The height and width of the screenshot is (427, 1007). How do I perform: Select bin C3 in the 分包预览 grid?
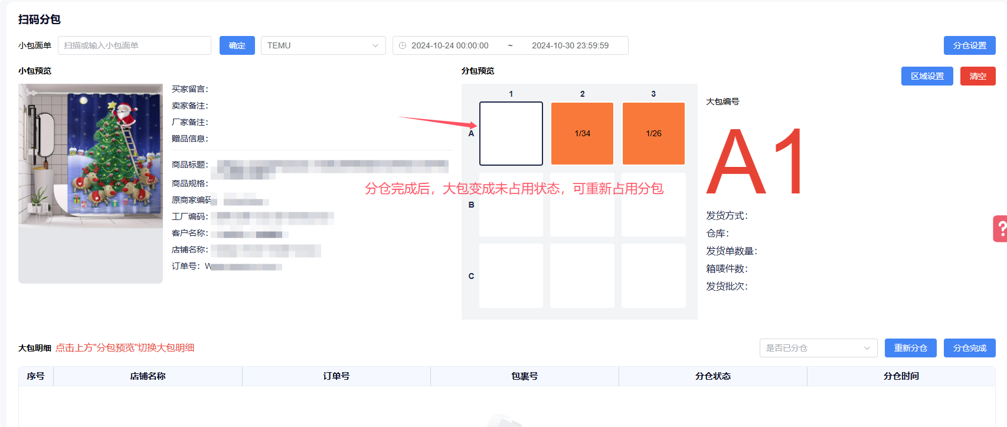pyautogui.click(x=653, y=275)
